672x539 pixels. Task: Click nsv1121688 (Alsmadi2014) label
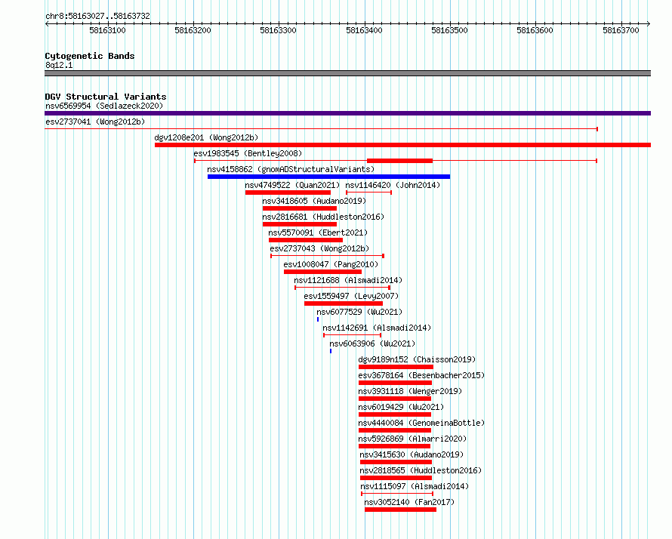point(348,280)
